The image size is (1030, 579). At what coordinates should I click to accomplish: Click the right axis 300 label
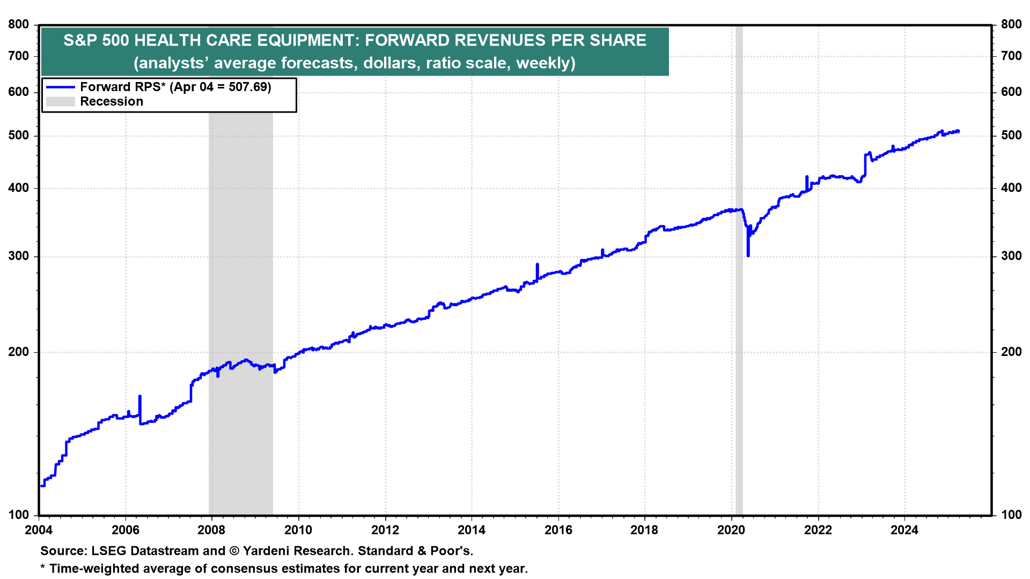[1011, 256]
